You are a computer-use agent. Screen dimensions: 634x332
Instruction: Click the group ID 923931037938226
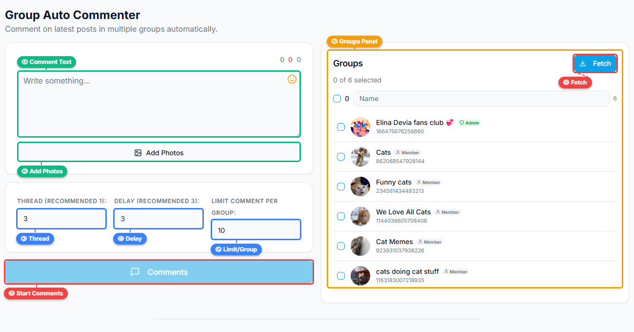(400, 250)
